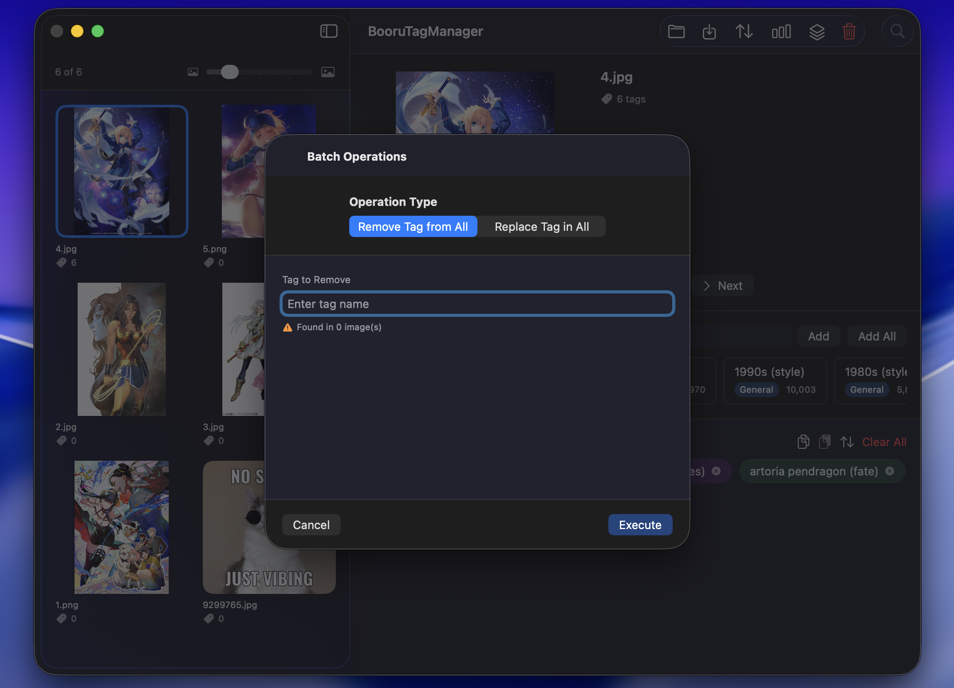The width and height of the screenshot is (954, 688).
Task: Select Remove Tag from All option
Action: [x=413, y=226]
